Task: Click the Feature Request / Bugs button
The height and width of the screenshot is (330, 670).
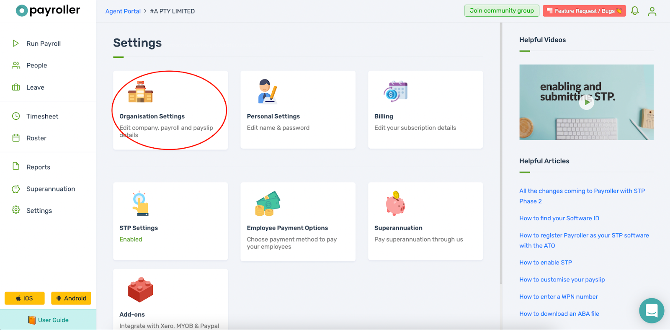Action: point(584,11)
